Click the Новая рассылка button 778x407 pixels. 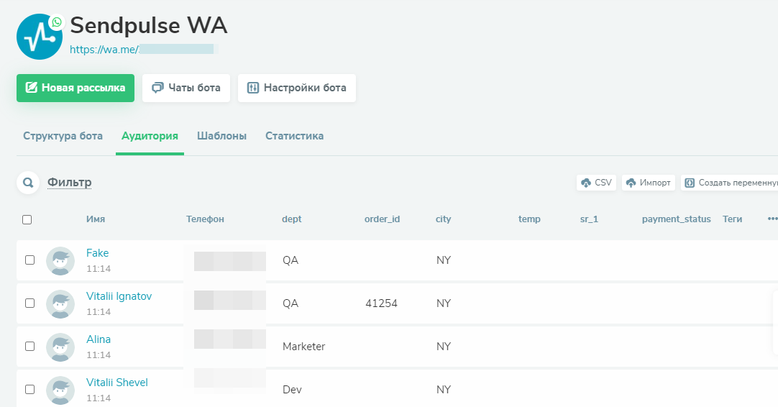point(75,88)
